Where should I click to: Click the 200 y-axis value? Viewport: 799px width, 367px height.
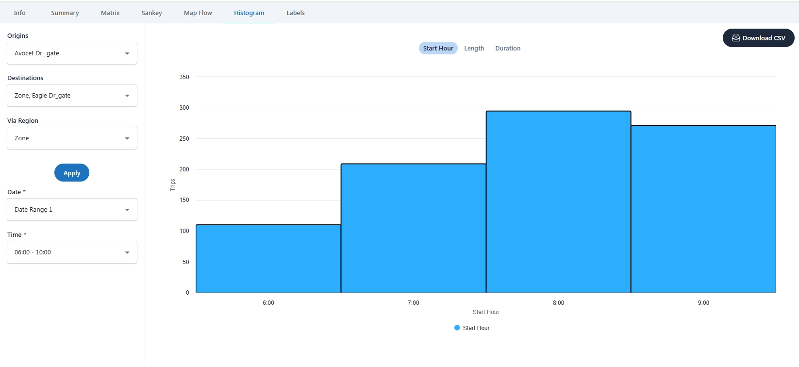184,169
